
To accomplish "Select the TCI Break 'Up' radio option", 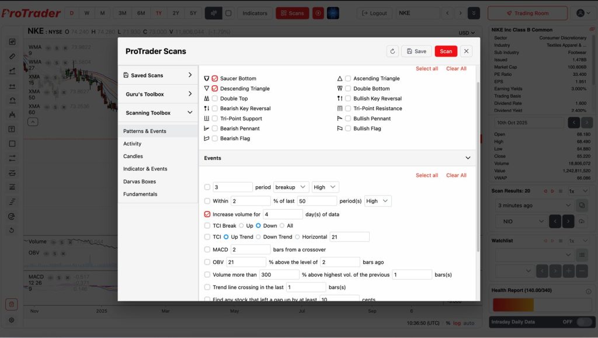I will click(x=241, y=225).
